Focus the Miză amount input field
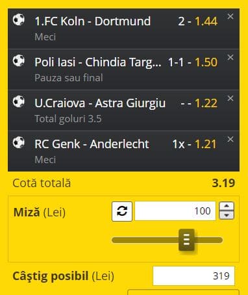The image size is (248, 295). tap(175, 211)
